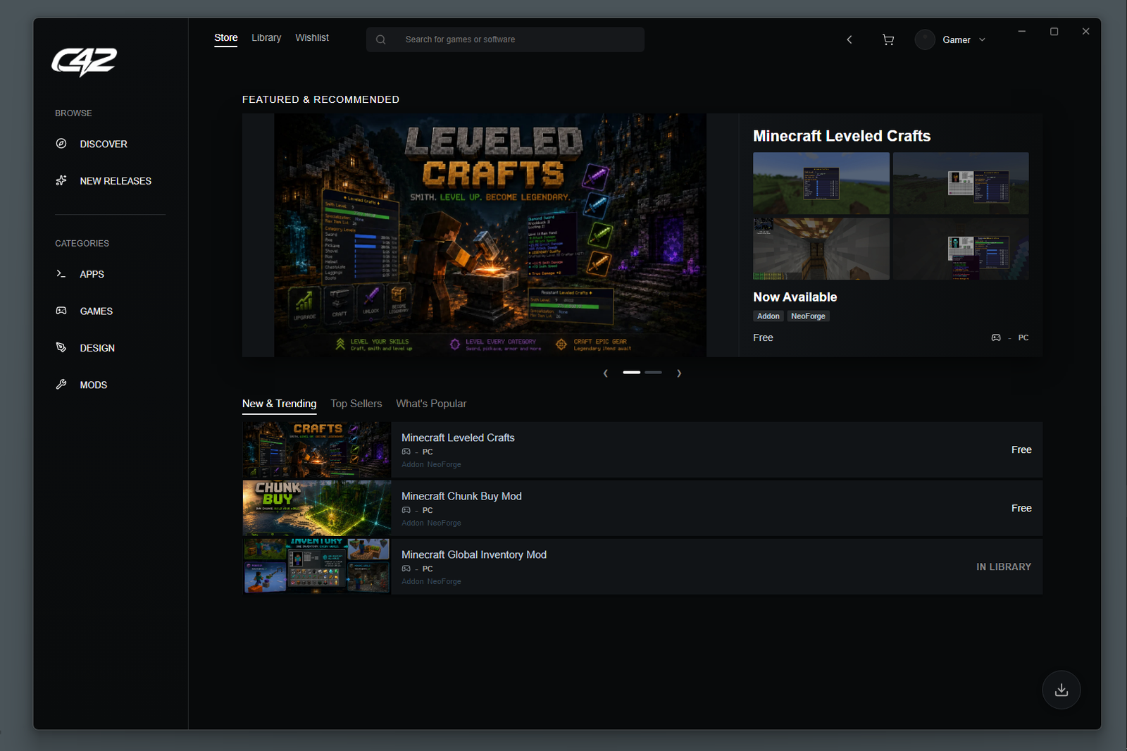Viewport: 1127px width, 751px height.
Task: Click the Mods wrench icon
Action: pos(61,384)
